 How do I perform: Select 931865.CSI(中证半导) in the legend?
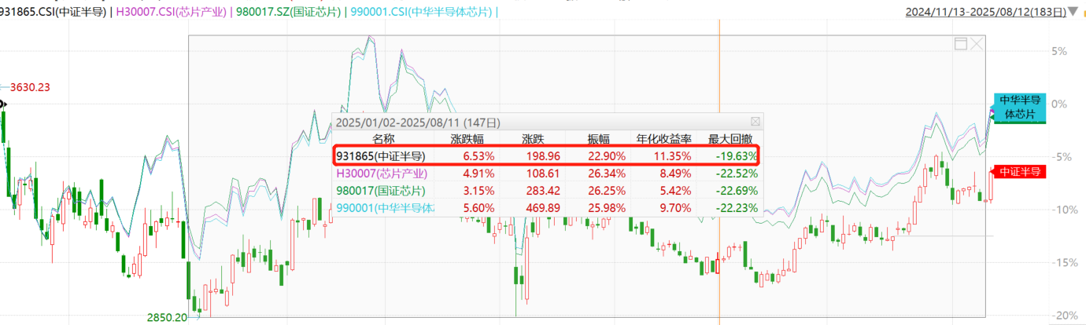(x=54, y=12)
